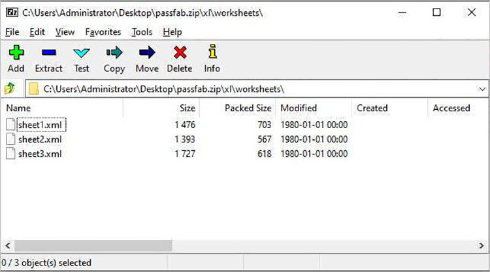Select the sheet1.xml file name
This screenshot has height=272, width=490.
click(40, 125)
